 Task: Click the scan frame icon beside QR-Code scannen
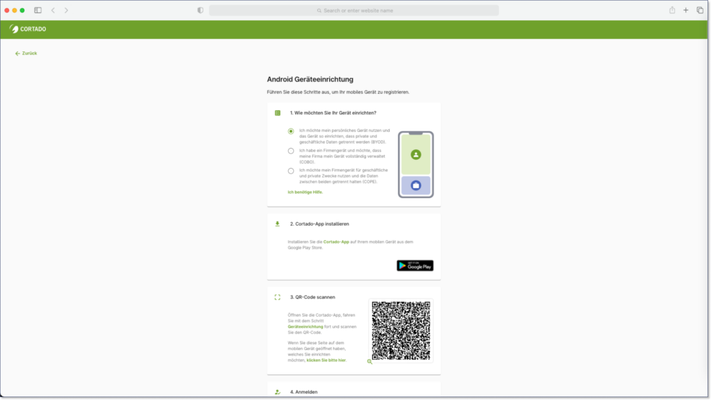[278, 297]
